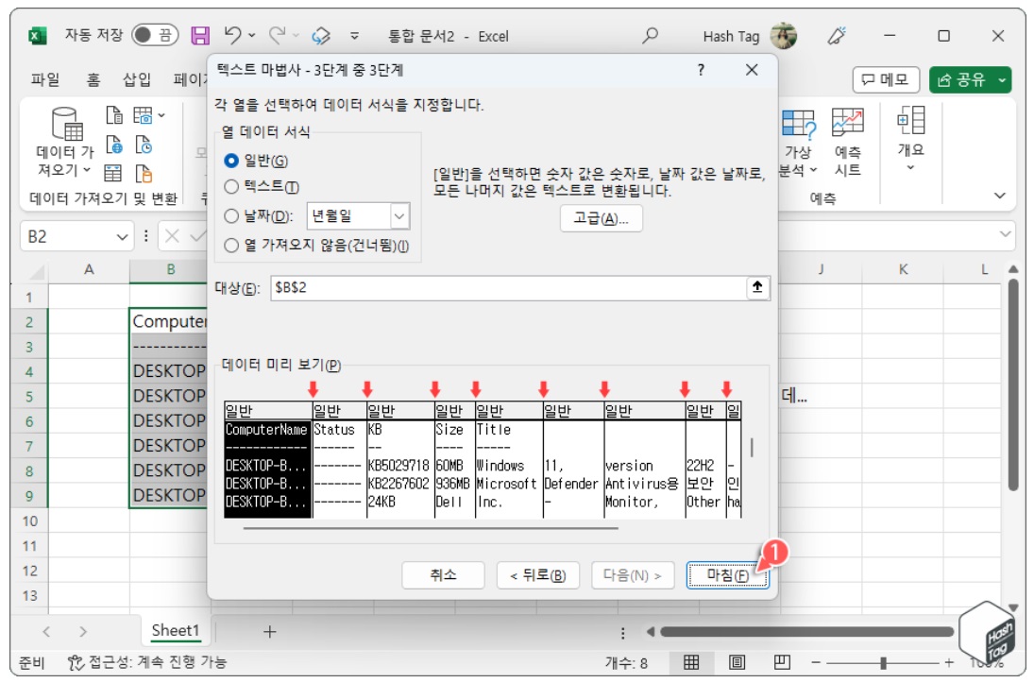Click the 접근성 accessibility status item
This screenshot has height=683, width=1034.
[x=146, y=662]
